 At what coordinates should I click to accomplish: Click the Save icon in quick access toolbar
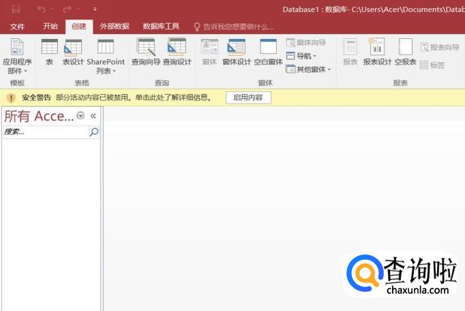coord(16,10)
